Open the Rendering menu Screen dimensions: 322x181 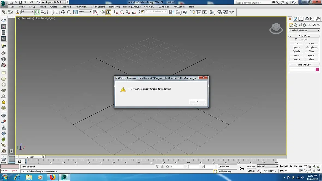tap(114, 7)
